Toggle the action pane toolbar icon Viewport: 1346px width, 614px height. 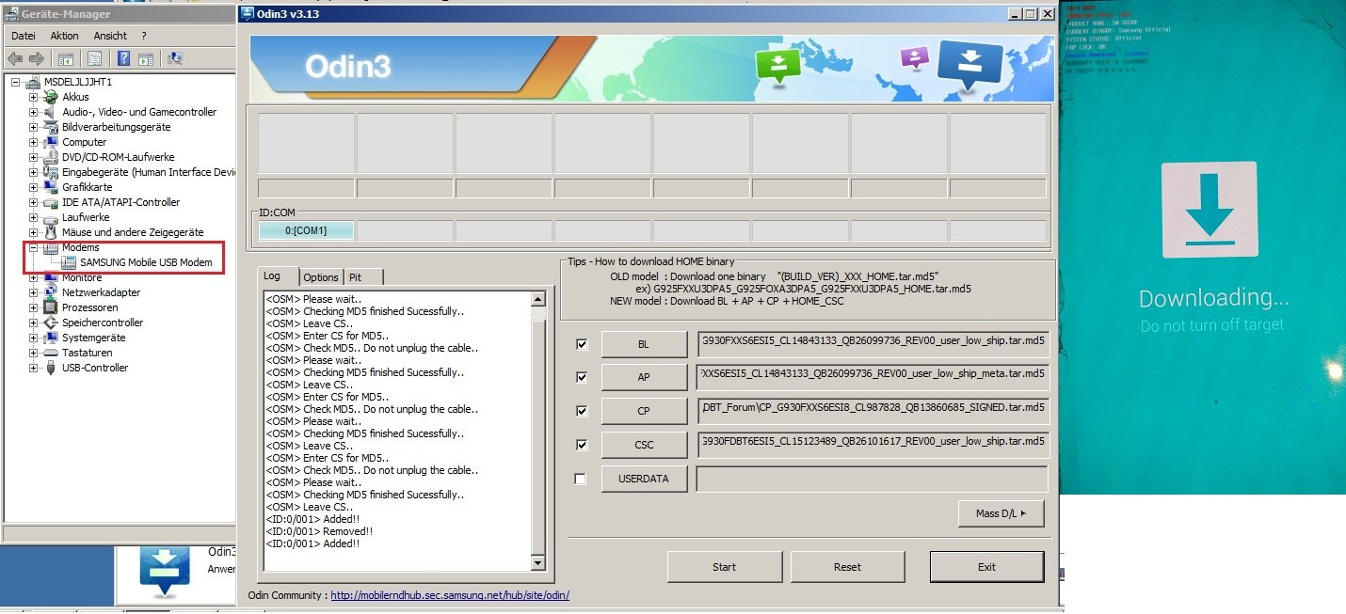click(x=146, y=58)
